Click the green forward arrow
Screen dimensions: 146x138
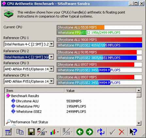89,132
